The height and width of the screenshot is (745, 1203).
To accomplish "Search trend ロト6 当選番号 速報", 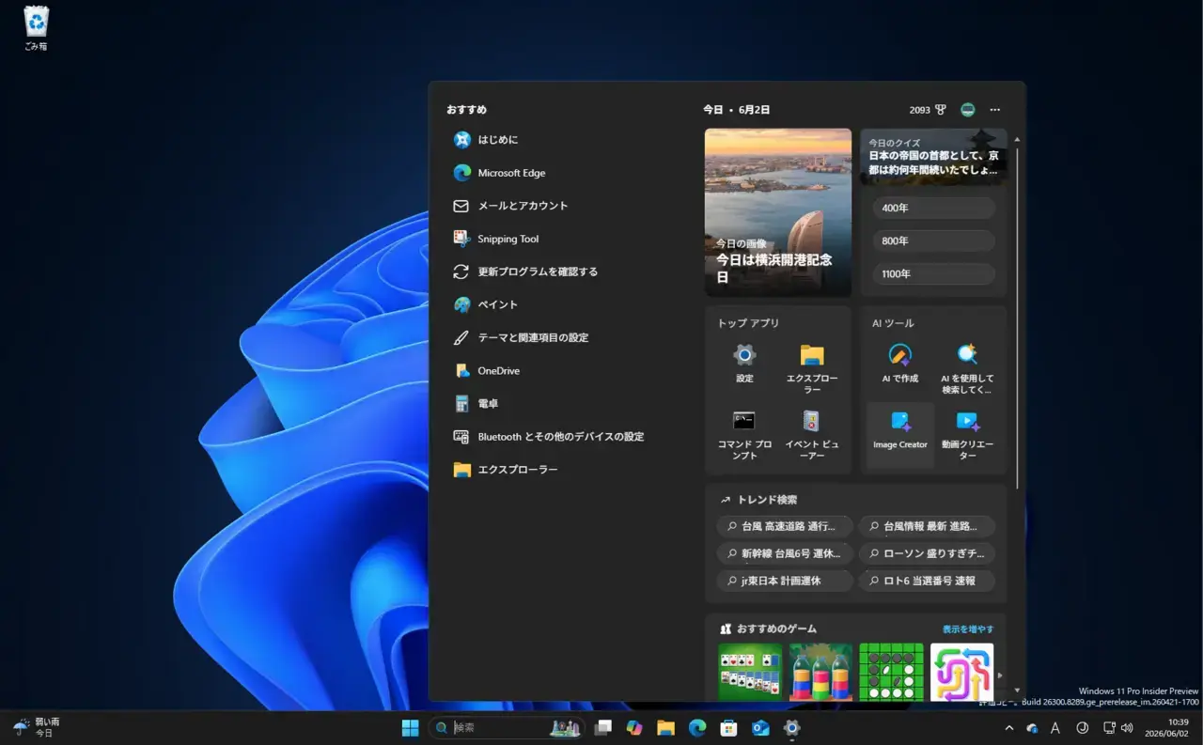I will [x=927, y=581].
